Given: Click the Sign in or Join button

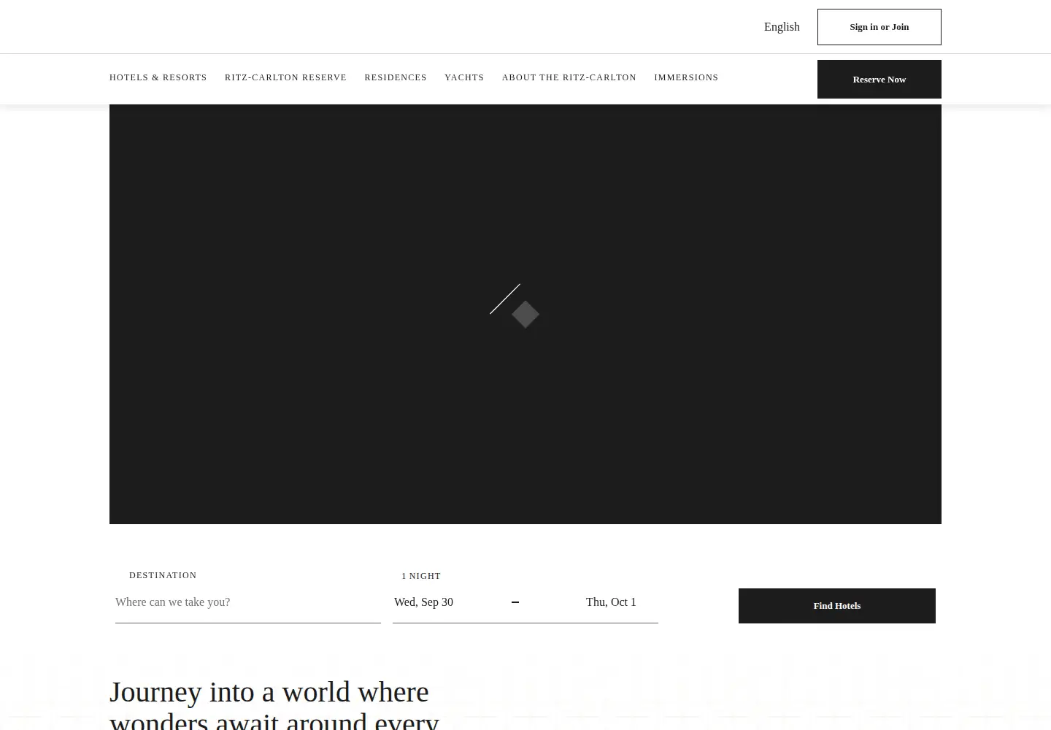Looking at the screenshot, I should pos(879,27).
